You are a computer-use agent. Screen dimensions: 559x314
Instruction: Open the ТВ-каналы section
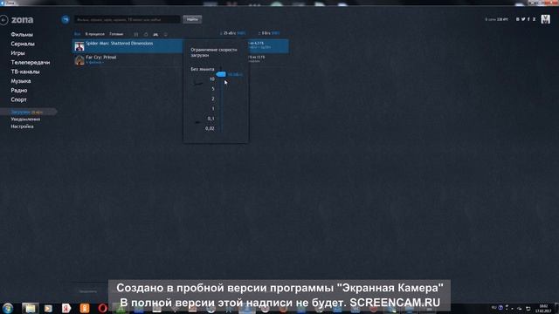click(x=25, y=72)
